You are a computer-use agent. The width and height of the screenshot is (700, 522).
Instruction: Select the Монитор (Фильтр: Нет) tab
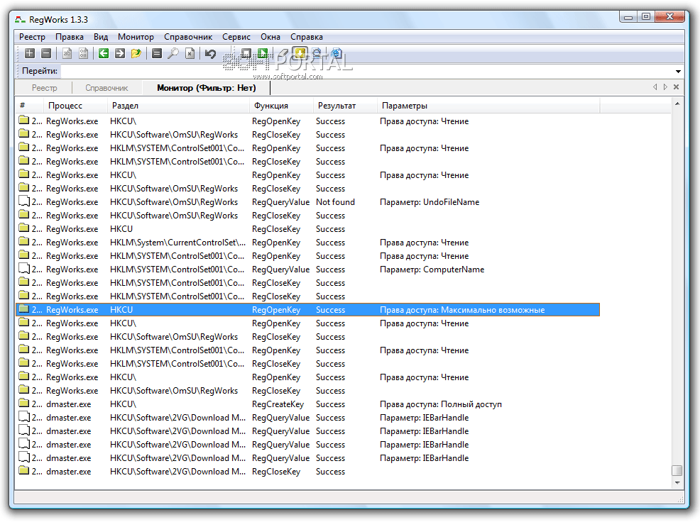point(207,88)
